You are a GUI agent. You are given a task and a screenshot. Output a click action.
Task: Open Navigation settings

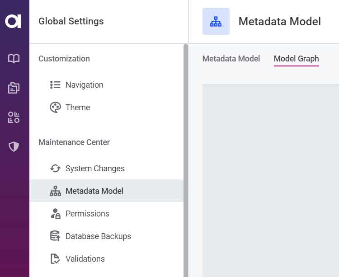point(84,85)
